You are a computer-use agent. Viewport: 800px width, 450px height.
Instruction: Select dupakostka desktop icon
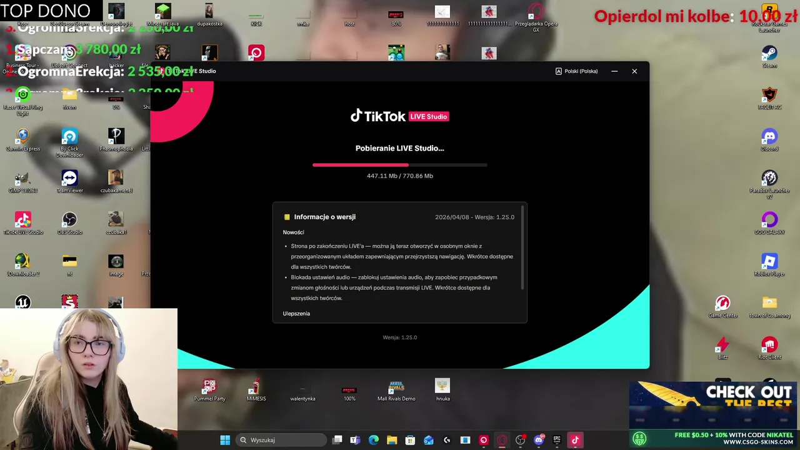click(209, 15)
